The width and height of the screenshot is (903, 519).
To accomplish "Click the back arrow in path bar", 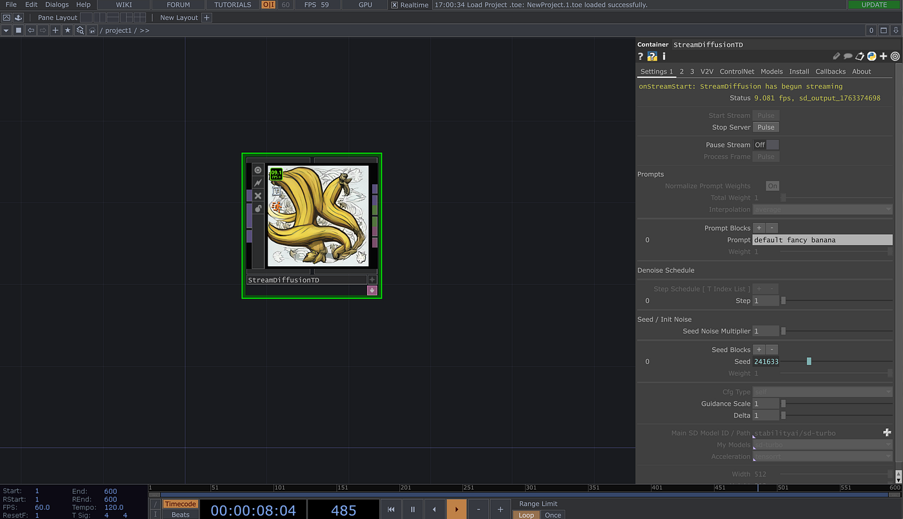I will (31, 30).
